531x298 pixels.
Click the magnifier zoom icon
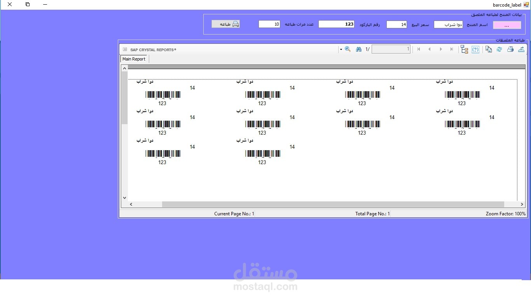[x=348, y=49]
